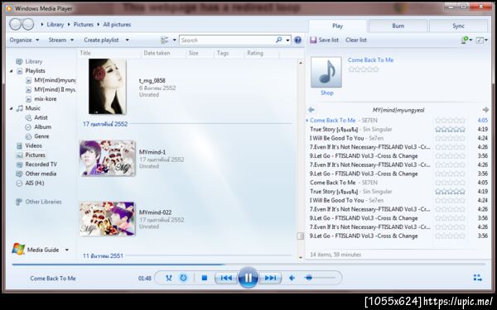Open the Media Guide dropdown arrow
The width and height of the screenshot is (497, 310).
[67, 250]
